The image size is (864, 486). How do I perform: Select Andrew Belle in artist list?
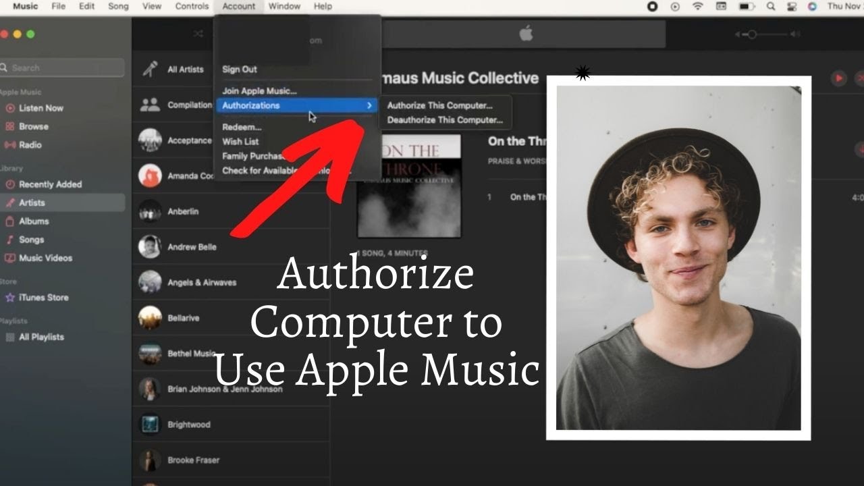click(x=231, y=247)
